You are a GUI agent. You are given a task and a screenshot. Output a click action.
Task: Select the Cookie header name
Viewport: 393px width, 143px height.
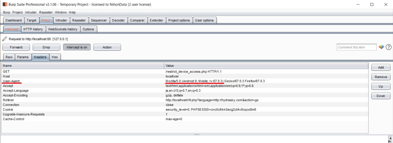(x=8, y=110)
